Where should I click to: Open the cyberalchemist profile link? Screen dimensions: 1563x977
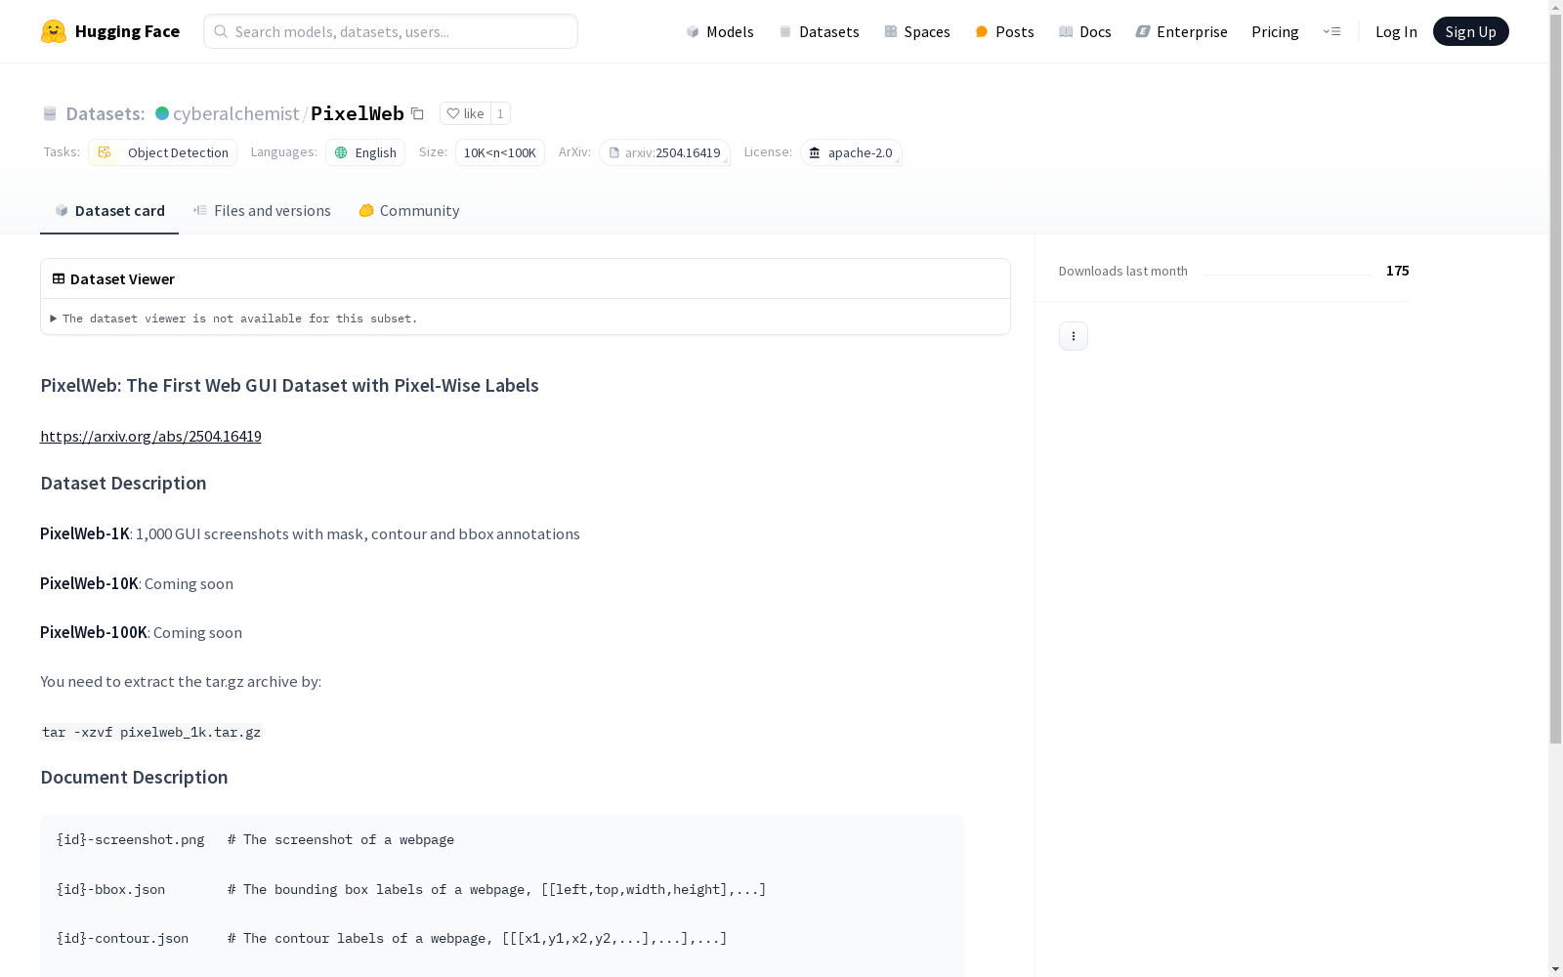tap(235, 113)
